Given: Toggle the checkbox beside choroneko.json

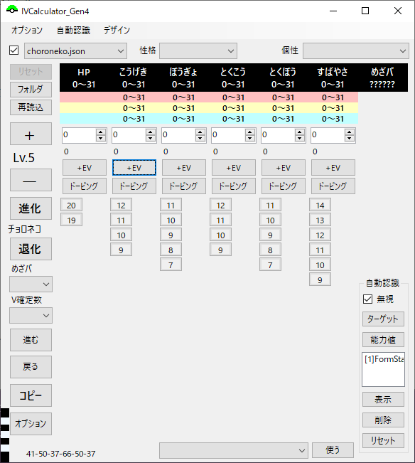Looking at the screenshot, I should pyautogui.click(x=14, y=50).
